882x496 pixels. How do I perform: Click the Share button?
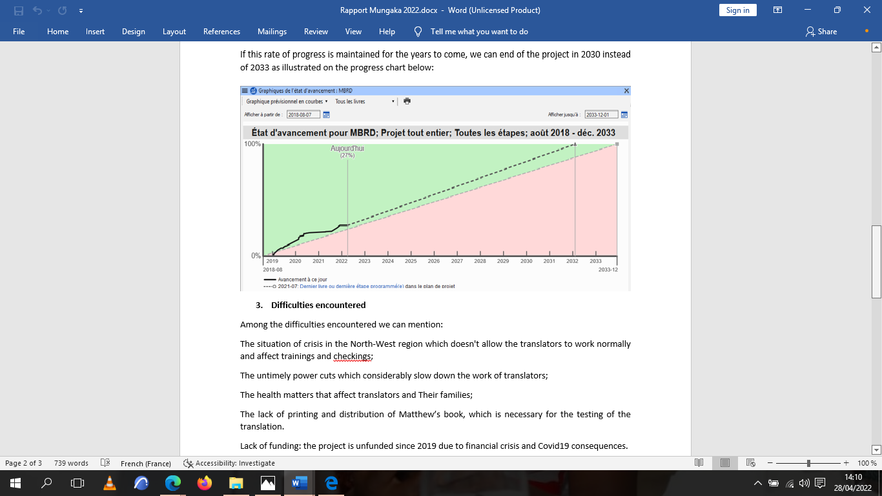click(x=821, y=32)
